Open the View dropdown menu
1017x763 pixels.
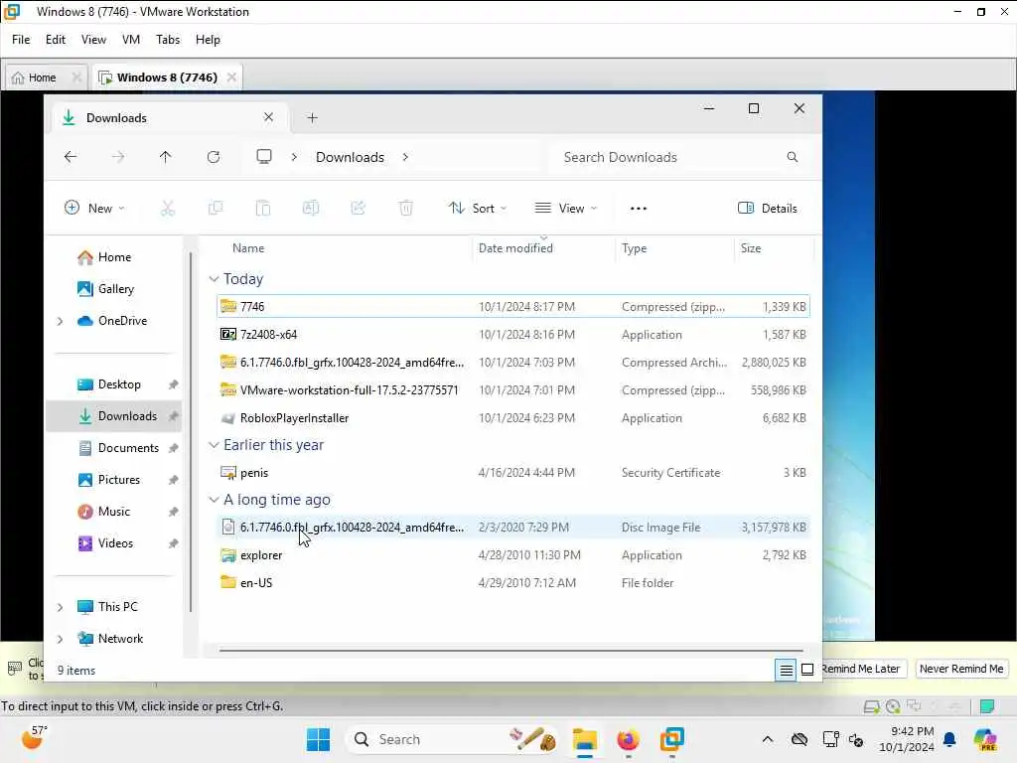(565, 209)
